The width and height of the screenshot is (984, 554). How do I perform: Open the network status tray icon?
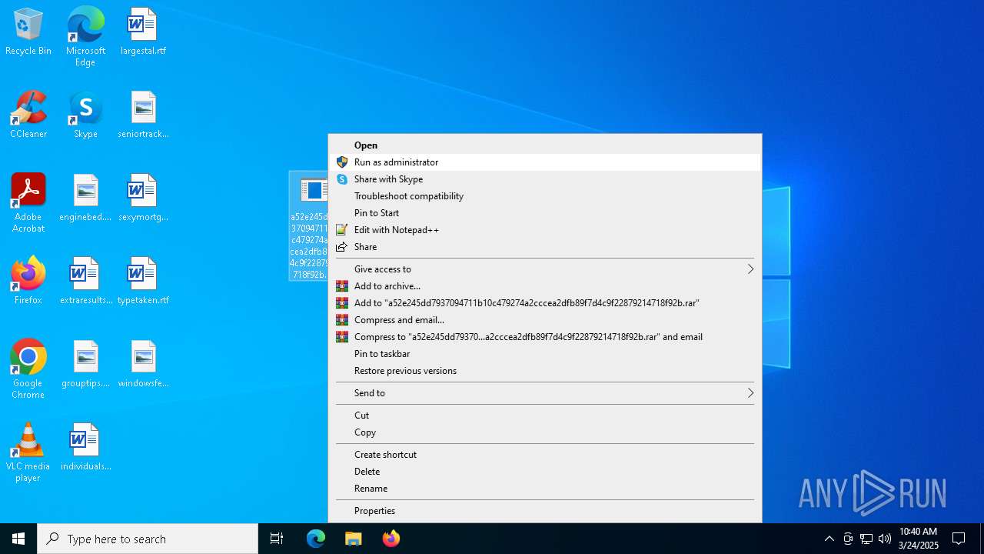866,539
